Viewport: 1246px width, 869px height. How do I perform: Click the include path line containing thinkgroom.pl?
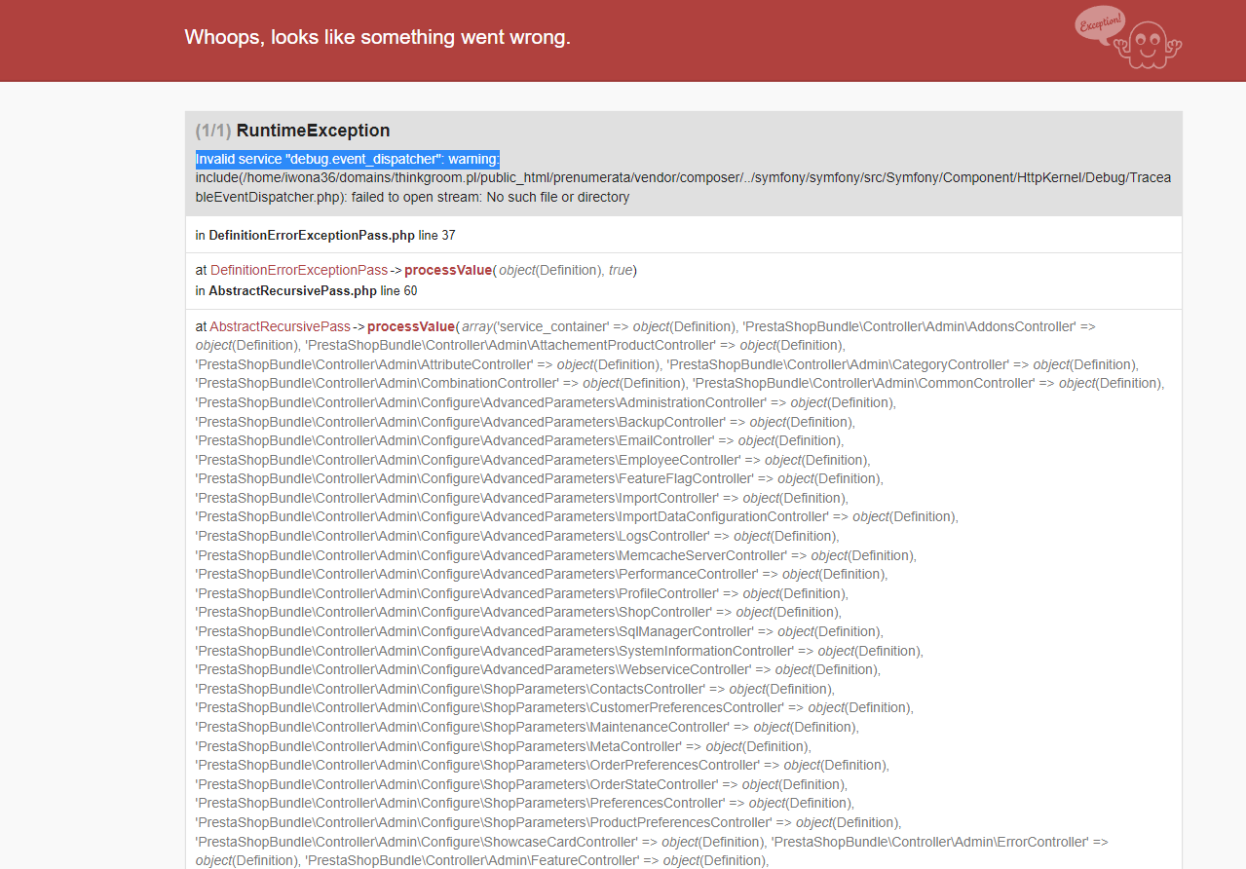click(x=683, y=178)
